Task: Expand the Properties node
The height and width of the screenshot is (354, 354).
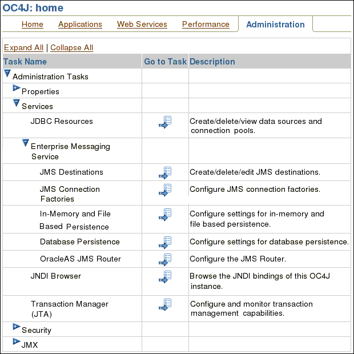Action: (x=16, y=88)
